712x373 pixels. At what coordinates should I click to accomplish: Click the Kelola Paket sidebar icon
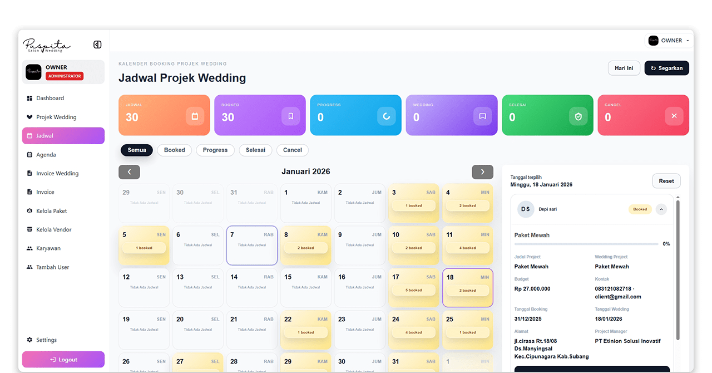click(29, 210)
